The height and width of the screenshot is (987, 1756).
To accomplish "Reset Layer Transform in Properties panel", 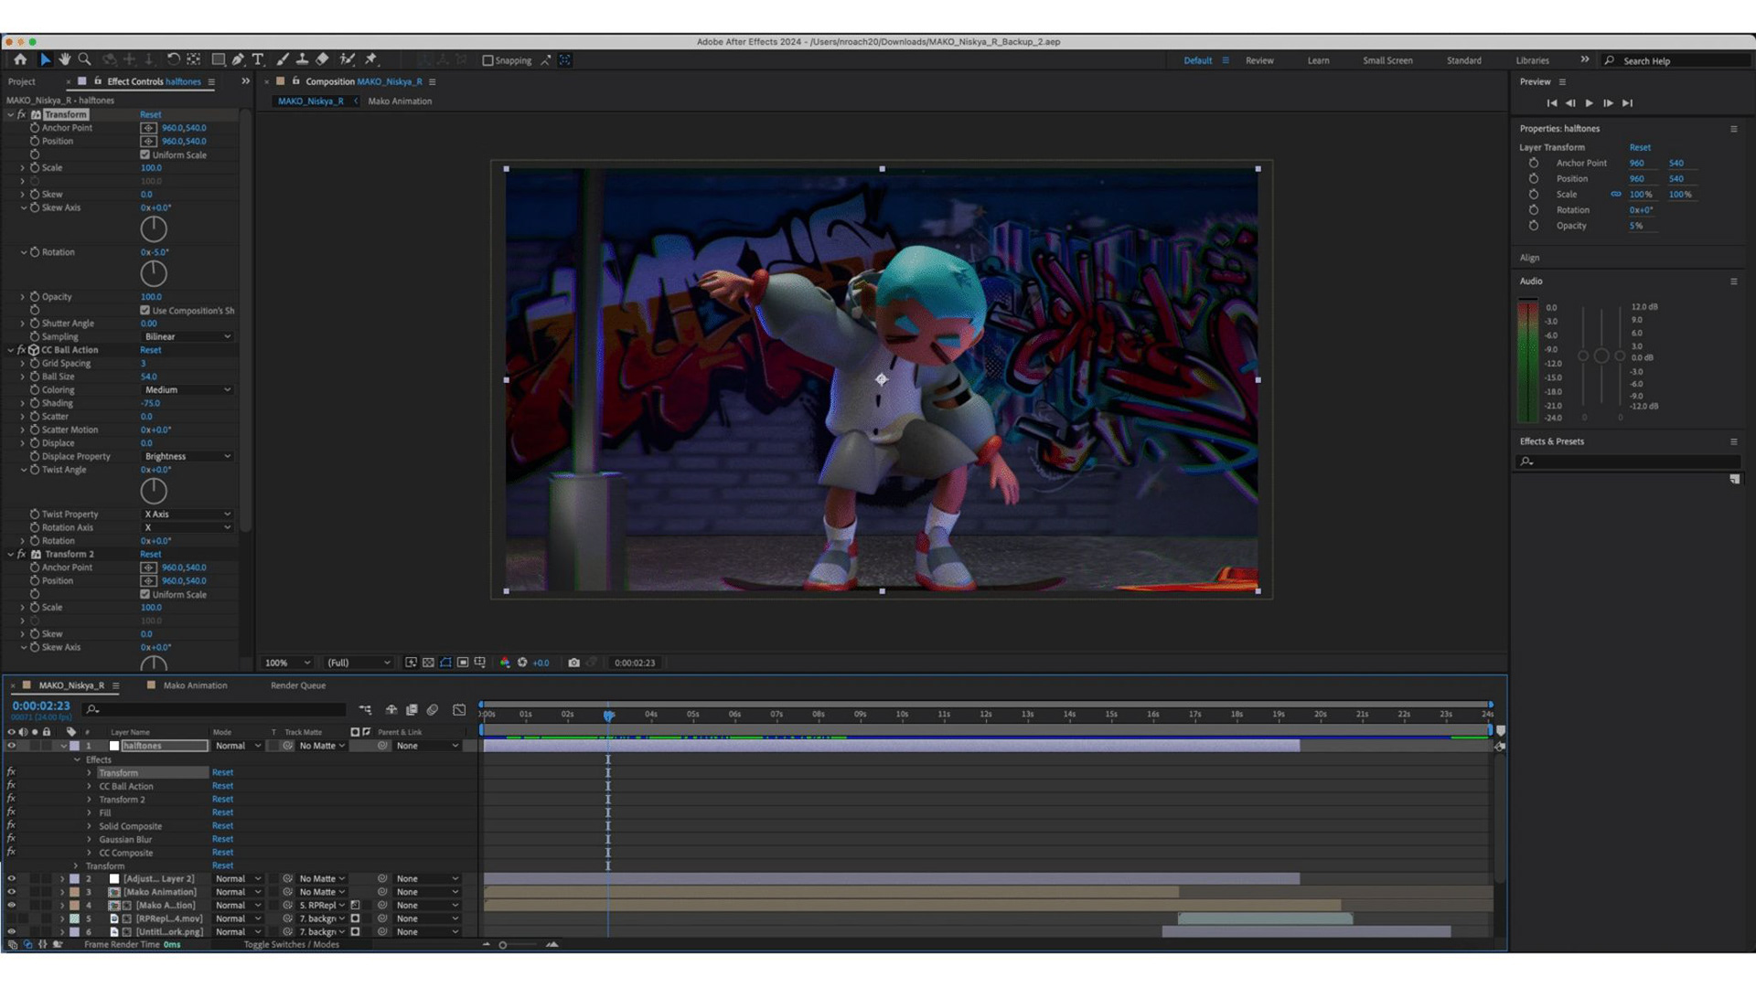I will pyautogui.click(x=1640, y=147).
